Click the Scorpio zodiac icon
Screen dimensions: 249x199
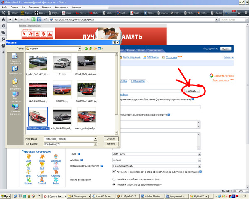pyautogui.click(x=42, y=173)
